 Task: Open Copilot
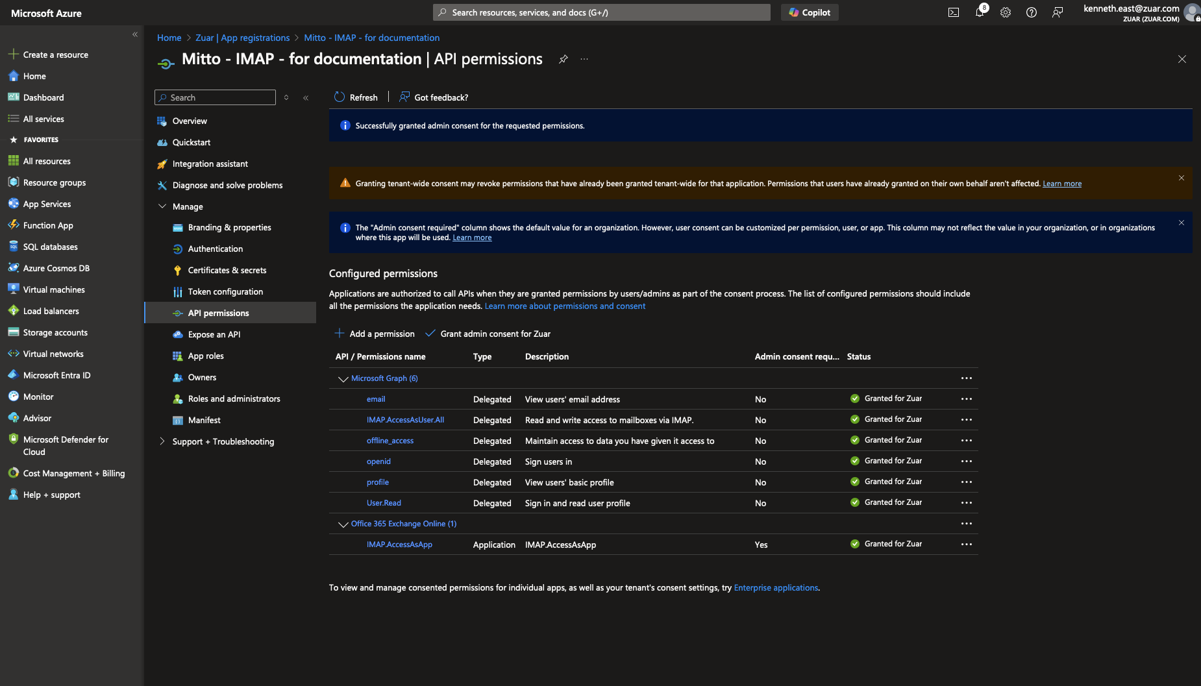click(x=810, y=12)
